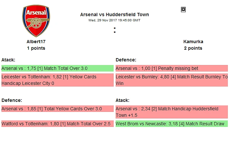This screenshot has height=150, width=229.
Task: Click Albert17's Atack section heading
Action: 8,60
